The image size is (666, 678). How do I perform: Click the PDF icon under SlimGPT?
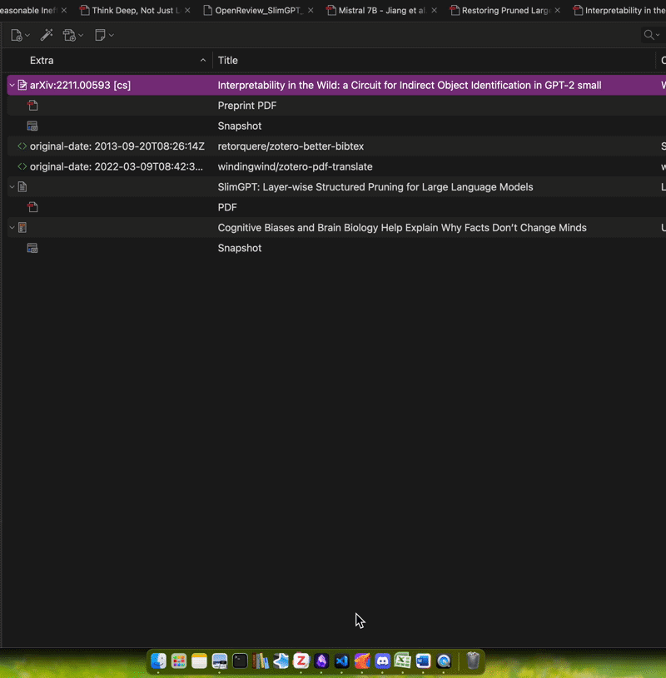(32, 207)
